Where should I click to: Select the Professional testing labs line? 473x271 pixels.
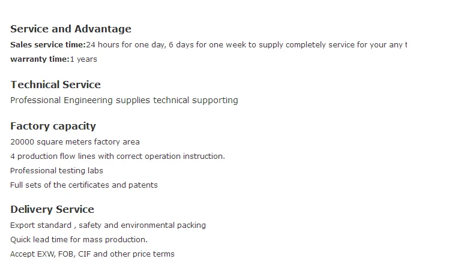[x=56, y=171]
